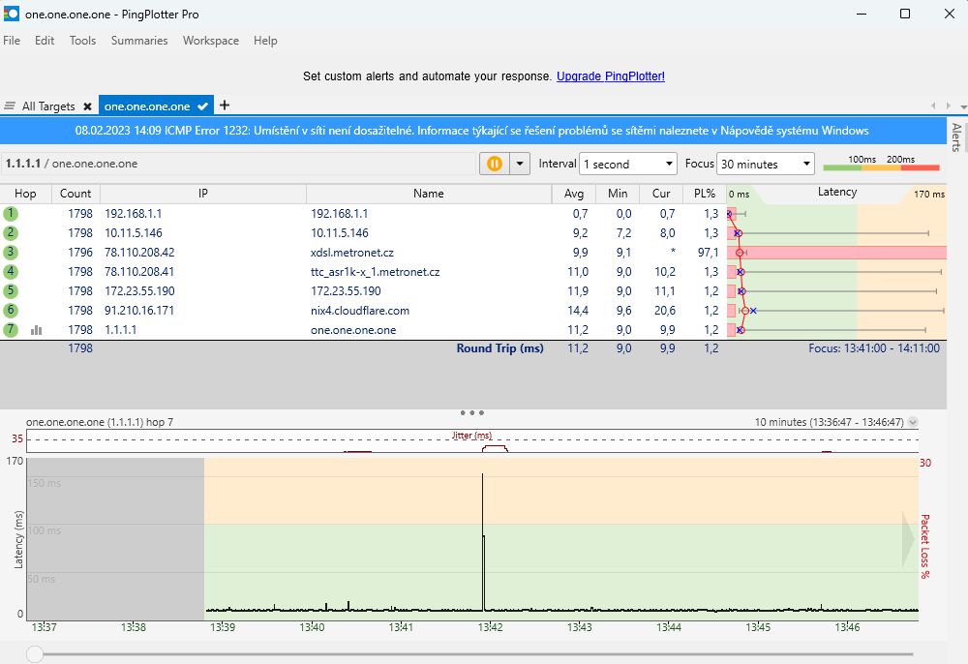The image size is (968, 664).
Task: Click the graph bars icon on hop 7
Action: coord(37,330)
